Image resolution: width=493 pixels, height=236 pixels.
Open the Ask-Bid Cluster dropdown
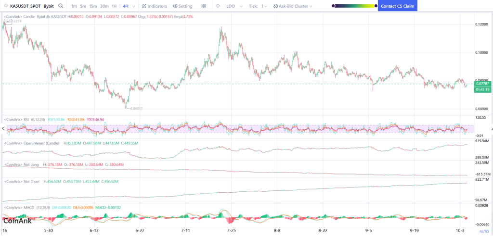[293, 6]
